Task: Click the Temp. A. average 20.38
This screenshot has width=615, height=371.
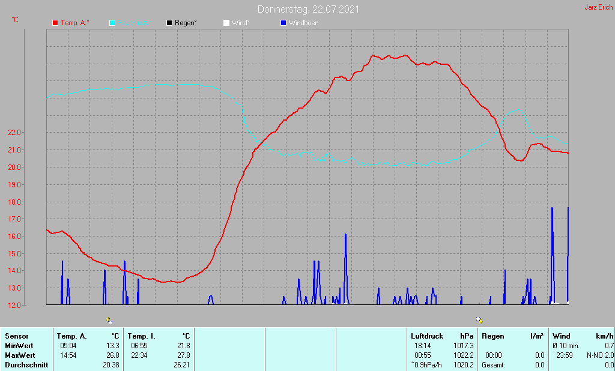Action: pyautogui.click(x=111, y=365)
